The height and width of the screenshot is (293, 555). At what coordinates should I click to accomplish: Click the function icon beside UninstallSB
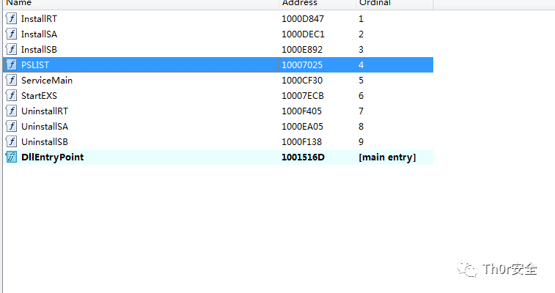[11, 141]
